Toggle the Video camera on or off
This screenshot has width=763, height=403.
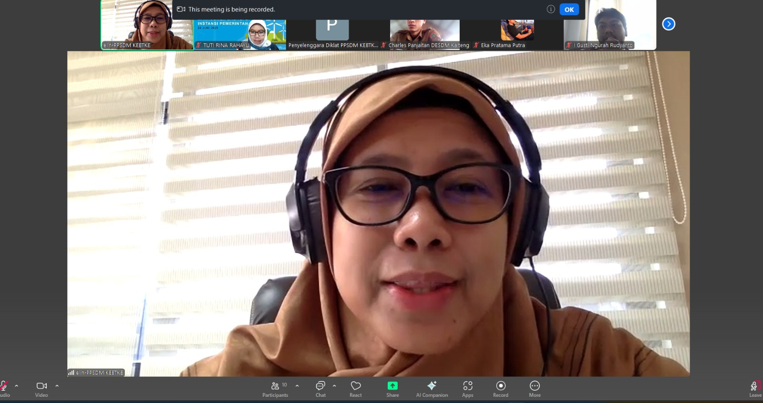(x=41, y=389)
